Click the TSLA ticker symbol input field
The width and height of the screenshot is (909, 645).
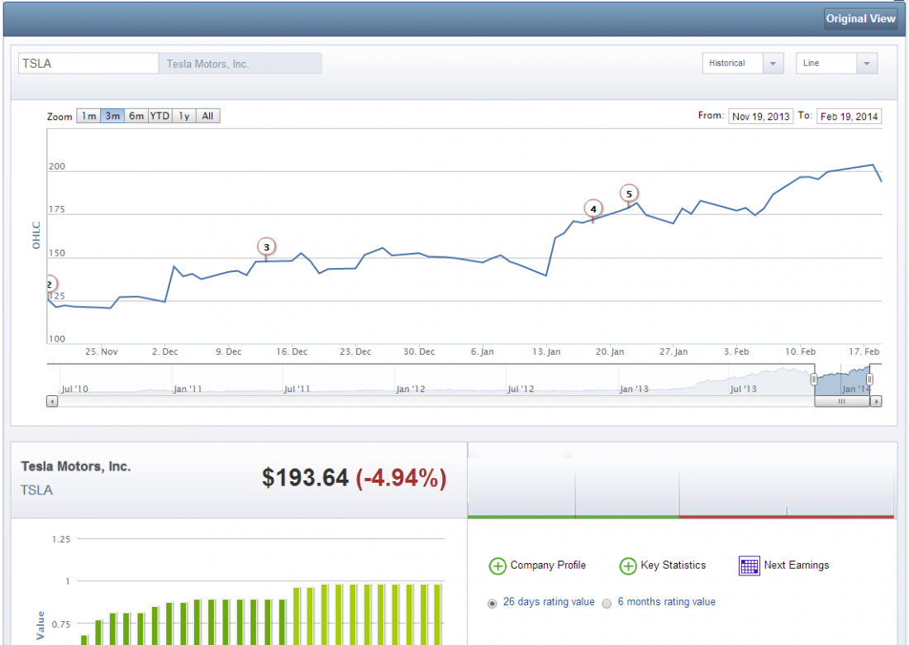(88, 64)
